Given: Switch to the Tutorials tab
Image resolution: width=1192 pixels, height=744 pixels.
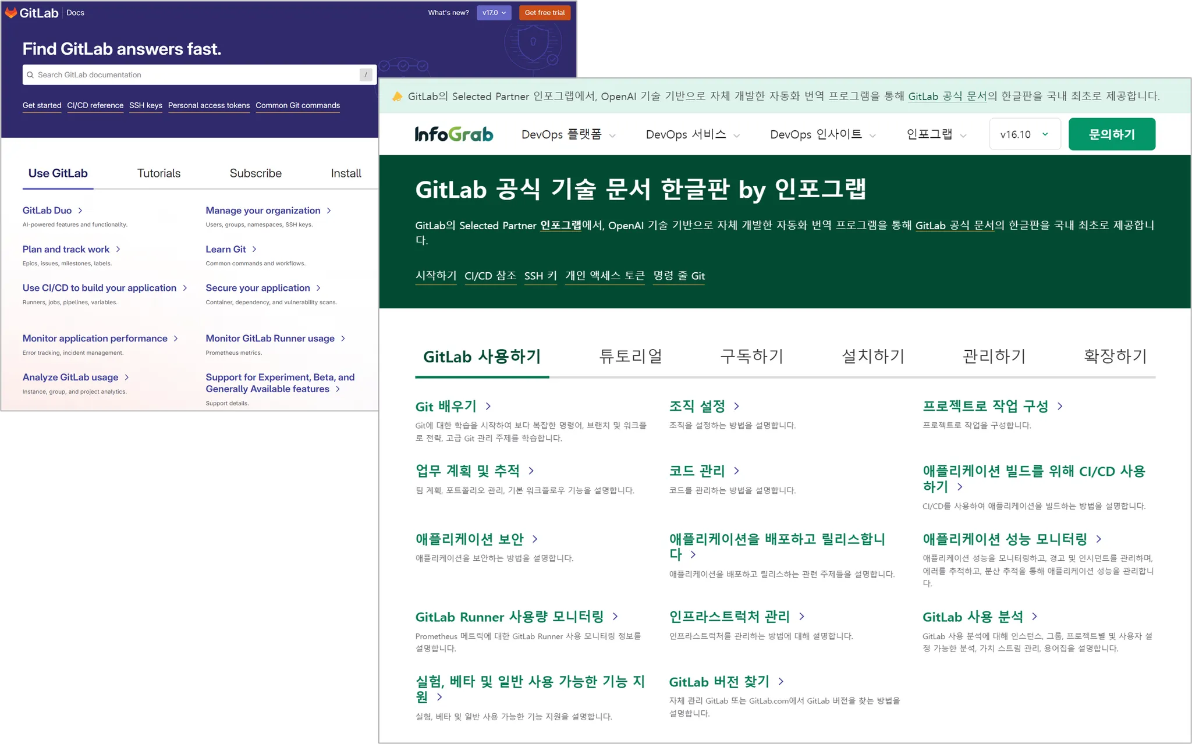Looking at the screenshot, I should (x=158, y=173).
